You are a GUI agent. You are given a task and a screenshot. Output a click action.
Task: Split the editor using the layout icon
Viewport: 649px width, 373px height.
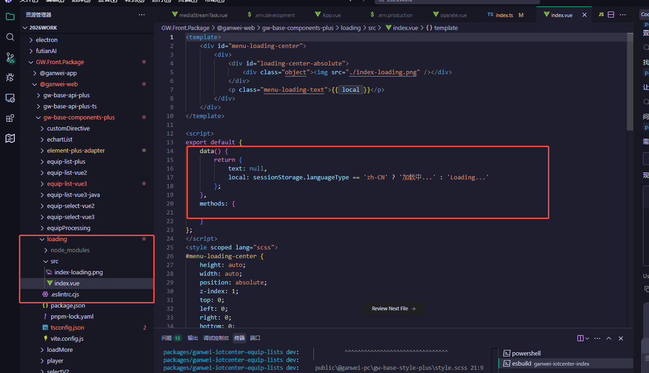click(x=611, y=15)
